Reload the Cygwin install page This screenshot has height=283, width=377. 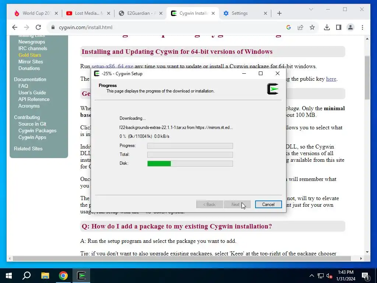[x=38, y=27]
